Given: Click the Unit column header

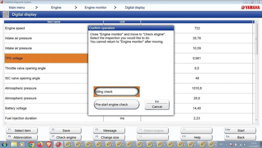Looking at the screenshot, I should 122,22.
